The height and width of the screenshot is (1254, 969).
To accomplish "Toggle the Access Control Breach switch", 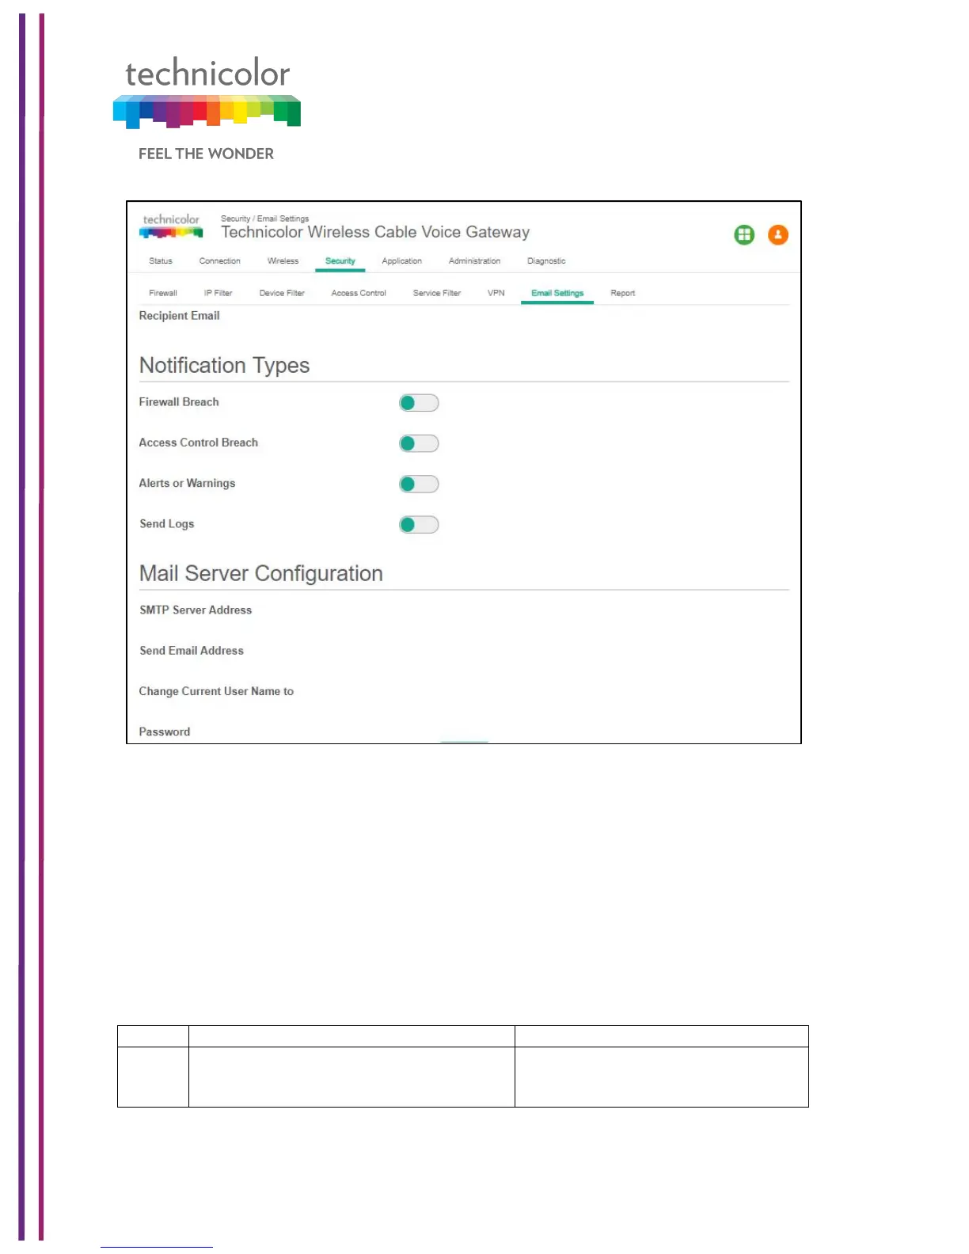I will tap(419, 443).
